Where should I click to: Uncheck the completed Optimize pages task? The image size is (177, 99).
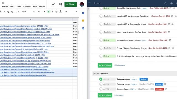tap(101, 79)
